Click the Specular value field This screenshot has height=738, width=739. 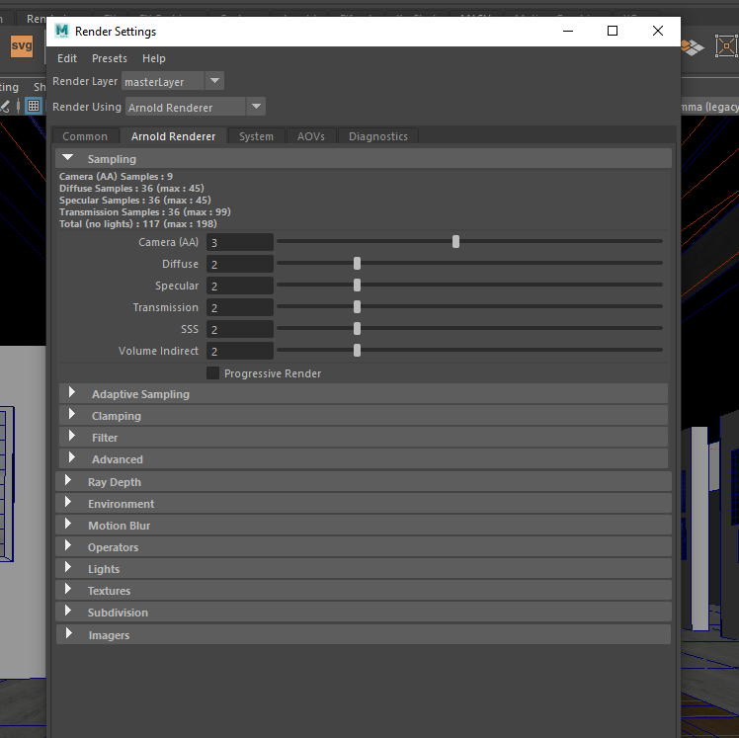point(240,286)
